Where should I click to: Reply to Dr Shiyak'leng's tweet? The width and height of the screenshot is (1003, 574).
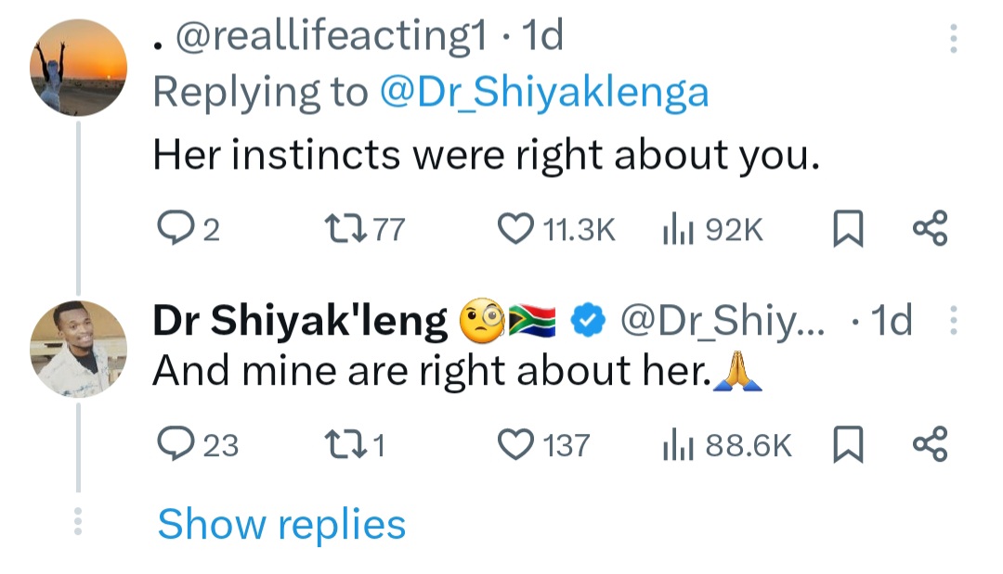tap(173, 445)
